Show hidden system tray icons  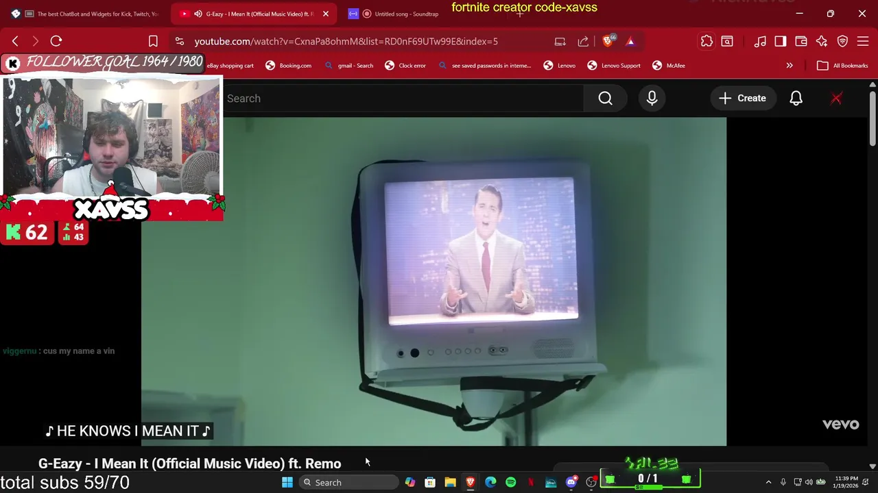click(768, 483)
